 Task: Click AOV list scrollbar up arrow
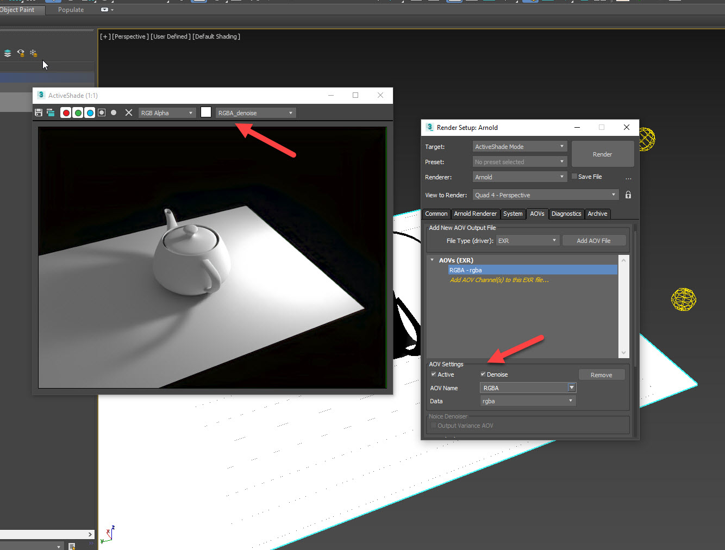coord(624,260)
